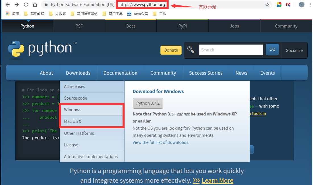Go forward with browser forward arrow
The image size is (313, 185).
click(x=17, y=5)
